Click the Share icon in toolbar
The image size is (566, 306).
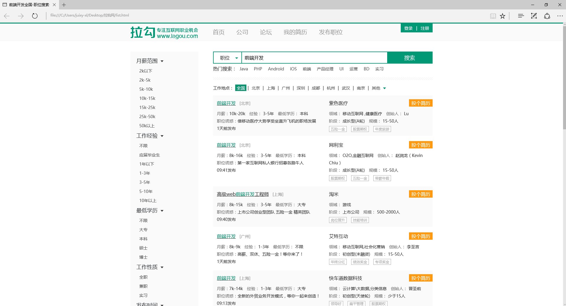click(547, 16)
